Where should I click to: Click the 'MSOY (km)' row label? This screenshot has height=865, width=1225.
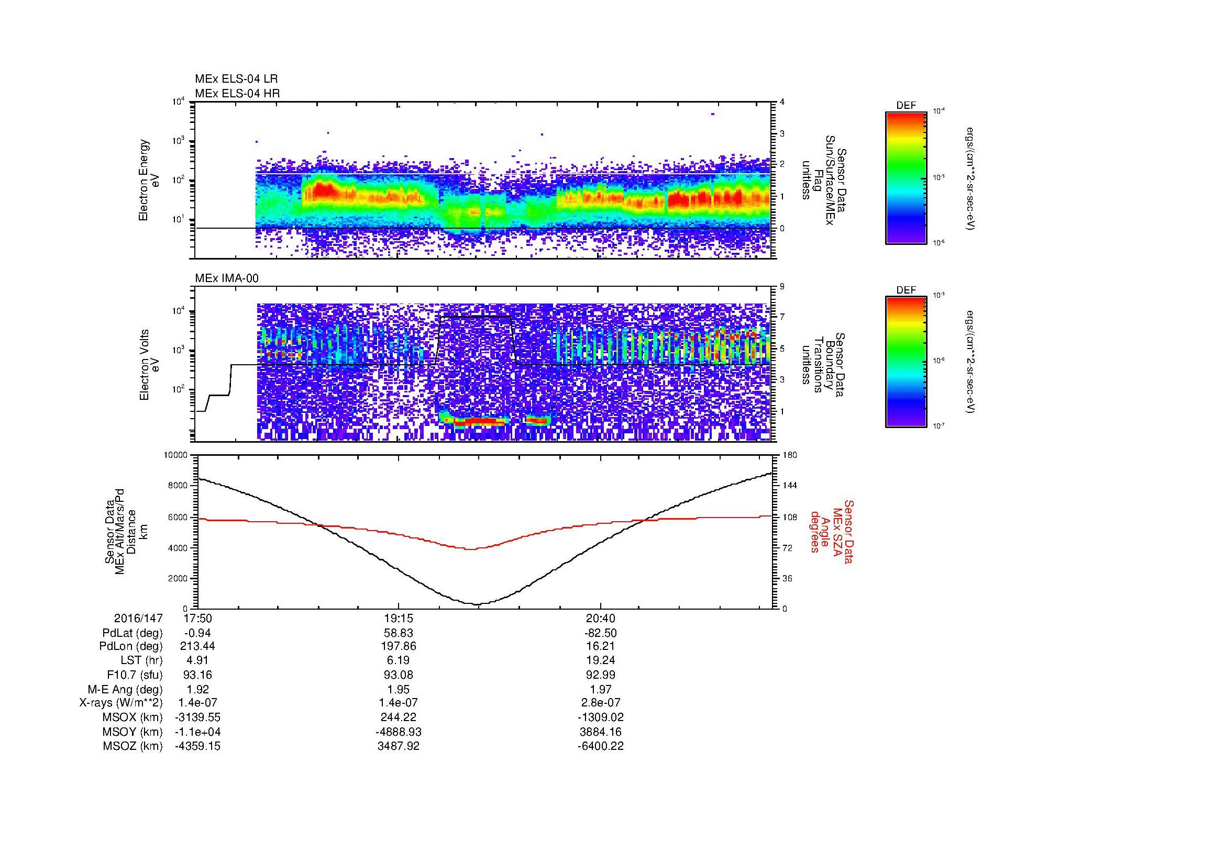pos(133,732)
